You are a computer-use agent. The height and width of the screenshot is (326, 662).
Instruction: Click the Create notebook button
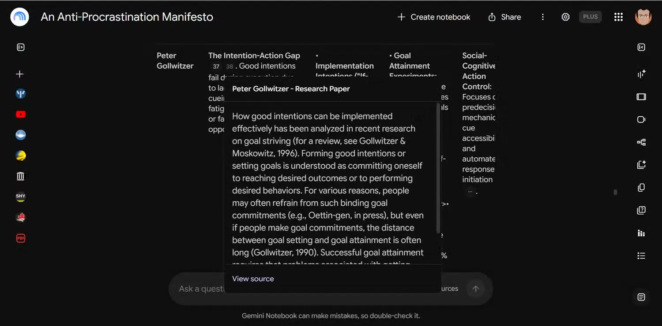(x=434, y=17)
